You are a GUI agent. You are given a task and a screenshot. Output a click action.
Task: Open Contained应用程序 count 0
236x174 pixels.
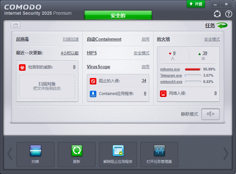(x=145, y=93)
